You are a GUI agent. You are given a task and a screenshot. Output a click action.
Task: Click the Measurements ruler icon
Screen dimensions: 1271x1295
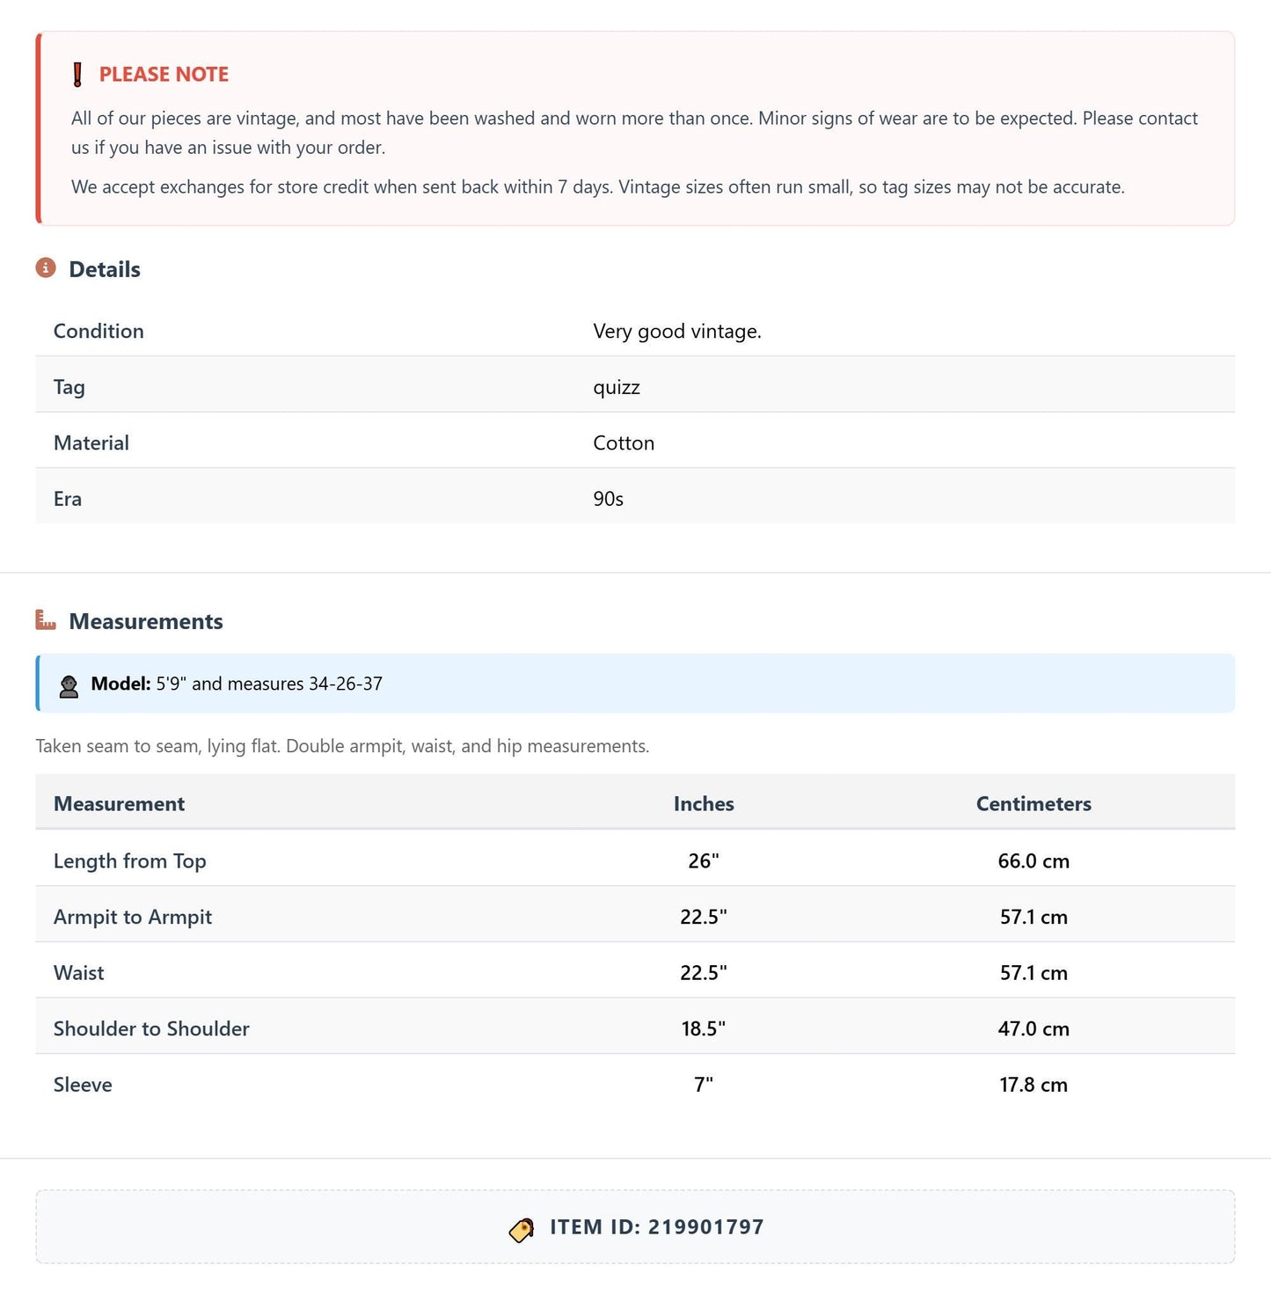pos(46,620)
